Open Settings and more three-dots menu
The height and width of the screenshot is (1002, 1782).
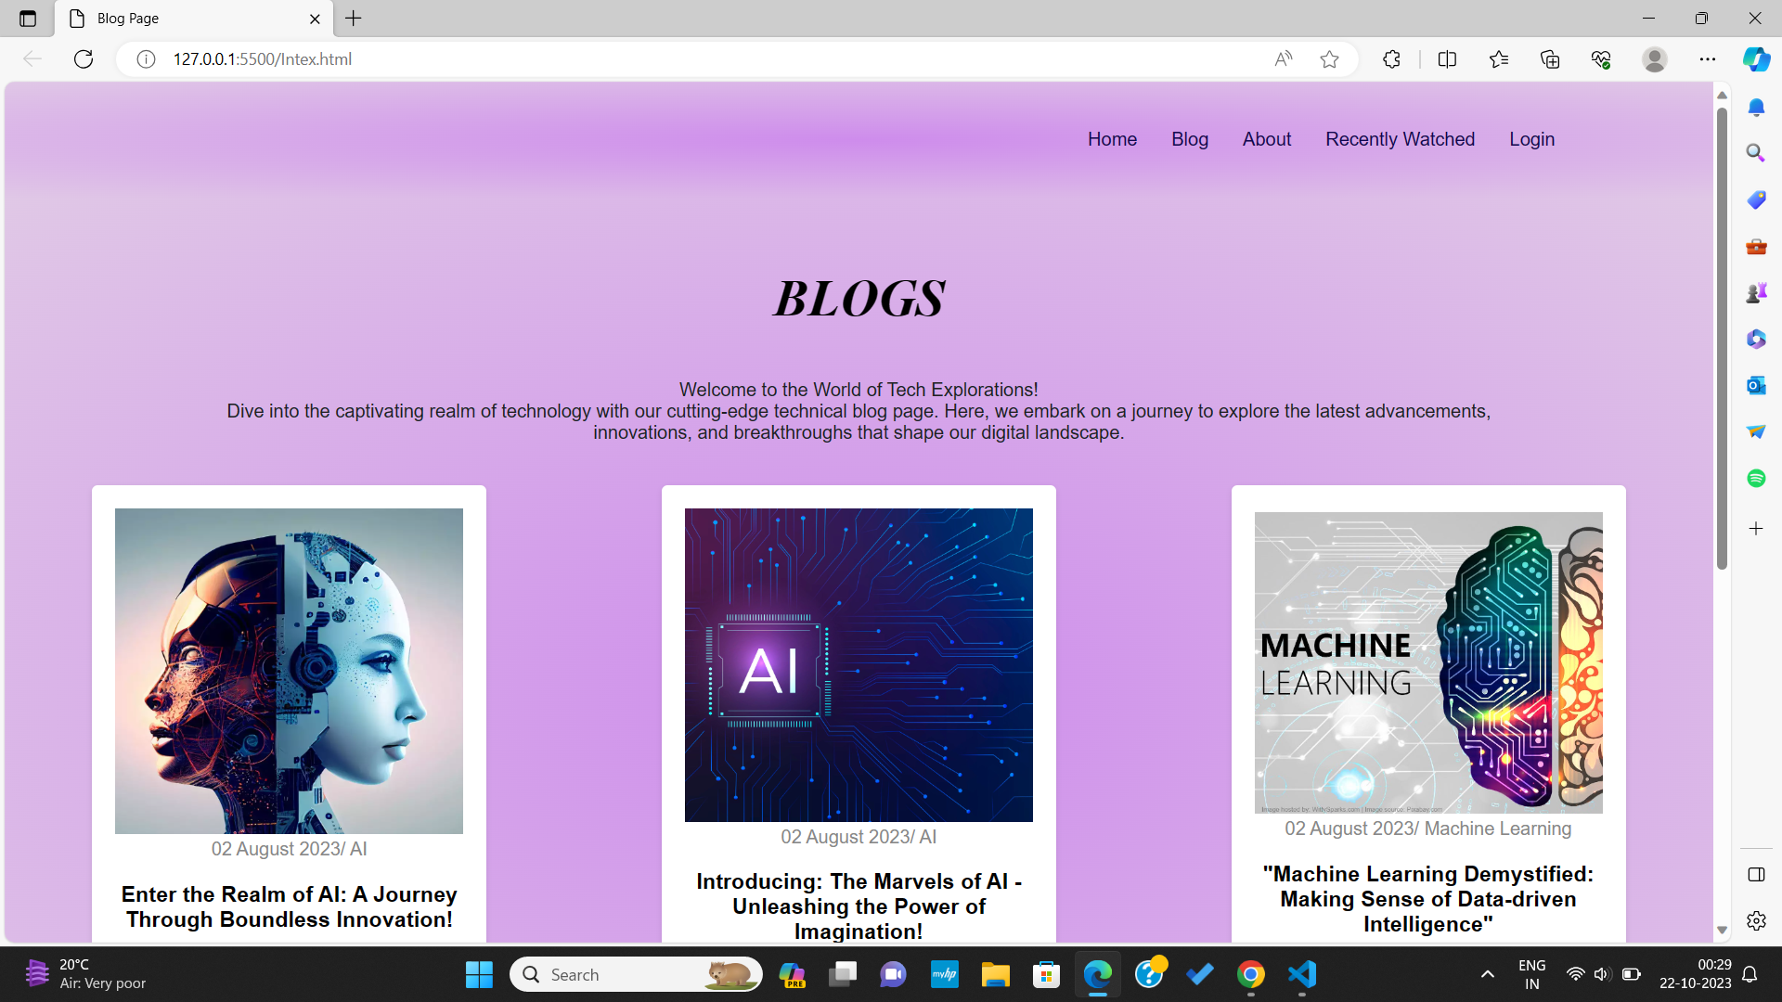(1707, 59)
